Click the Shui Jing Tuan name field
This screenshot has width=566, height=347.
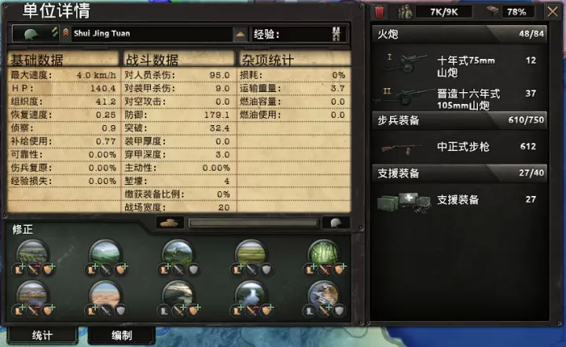point(152,34)
